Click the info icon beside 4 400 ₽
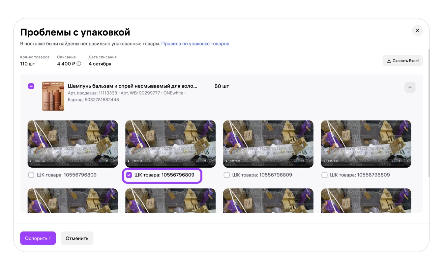443x270 pixels. click(79, 64)
